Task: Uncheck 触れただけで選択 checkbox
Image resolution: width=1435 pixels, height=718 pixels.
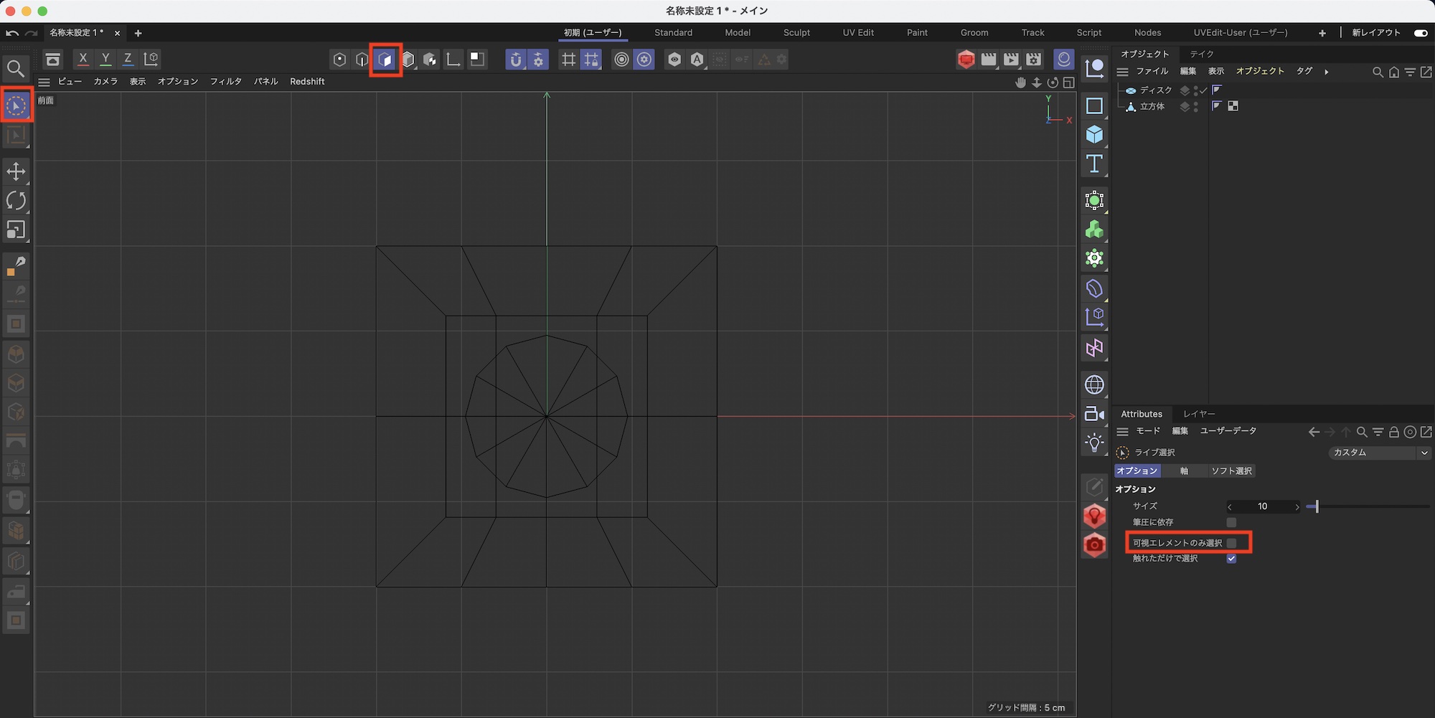Action: [x=1231, y=559]
